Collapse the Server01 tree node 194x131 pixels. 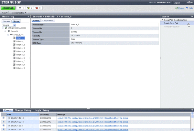[5, 31]
